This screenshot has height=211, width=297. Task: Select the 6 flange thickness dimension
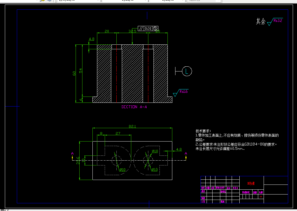pyautogui.click(x=81, y=99)
